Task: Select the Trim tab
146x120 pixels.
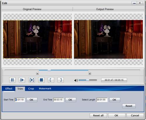Action: coord(20,89)
